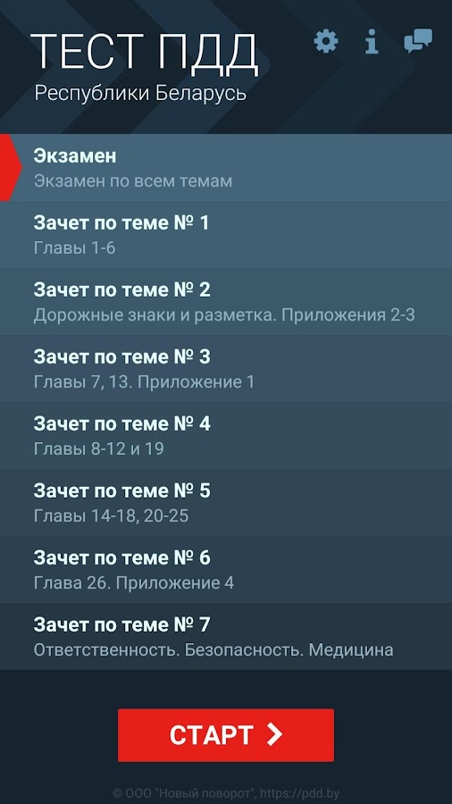Click the red СТАРТ button
The height and width of the screenshot is (804, 452).
click(x=226, y=735)
